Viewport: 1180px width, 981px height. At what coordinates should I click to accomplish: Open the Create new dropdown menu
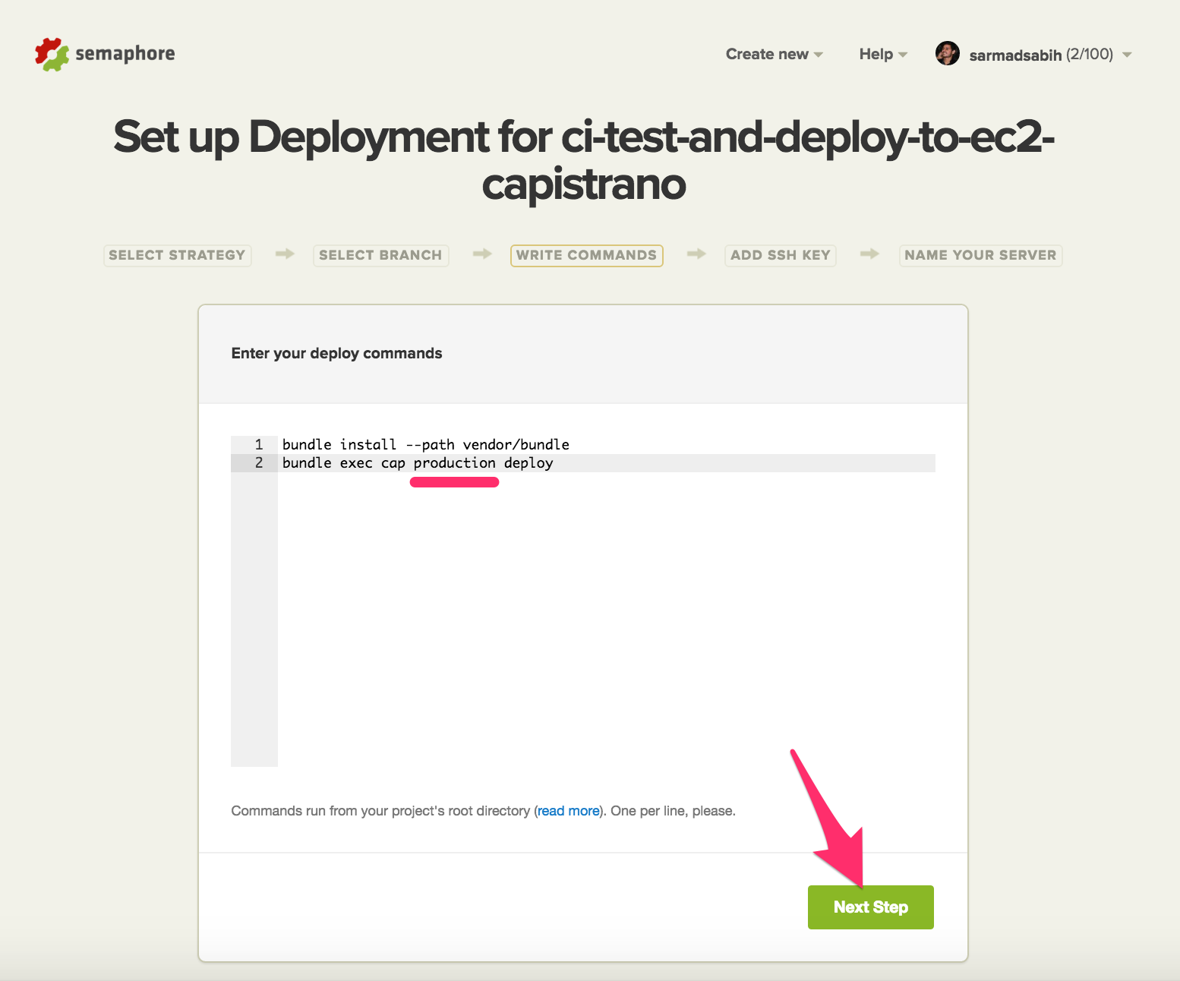[x=774, y=54]
